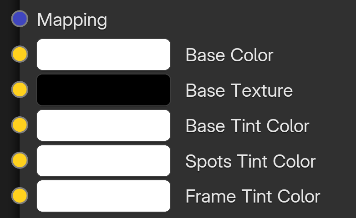Click the Base Texture text label
Screen dimensions: 356x218
239,90
